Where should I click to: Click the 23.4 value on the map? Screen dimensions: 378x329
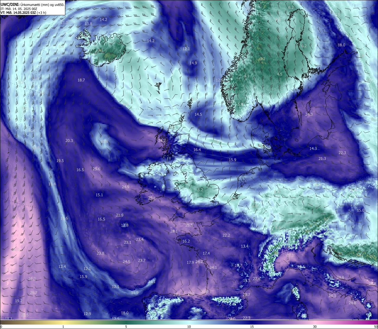coord(140,239)
